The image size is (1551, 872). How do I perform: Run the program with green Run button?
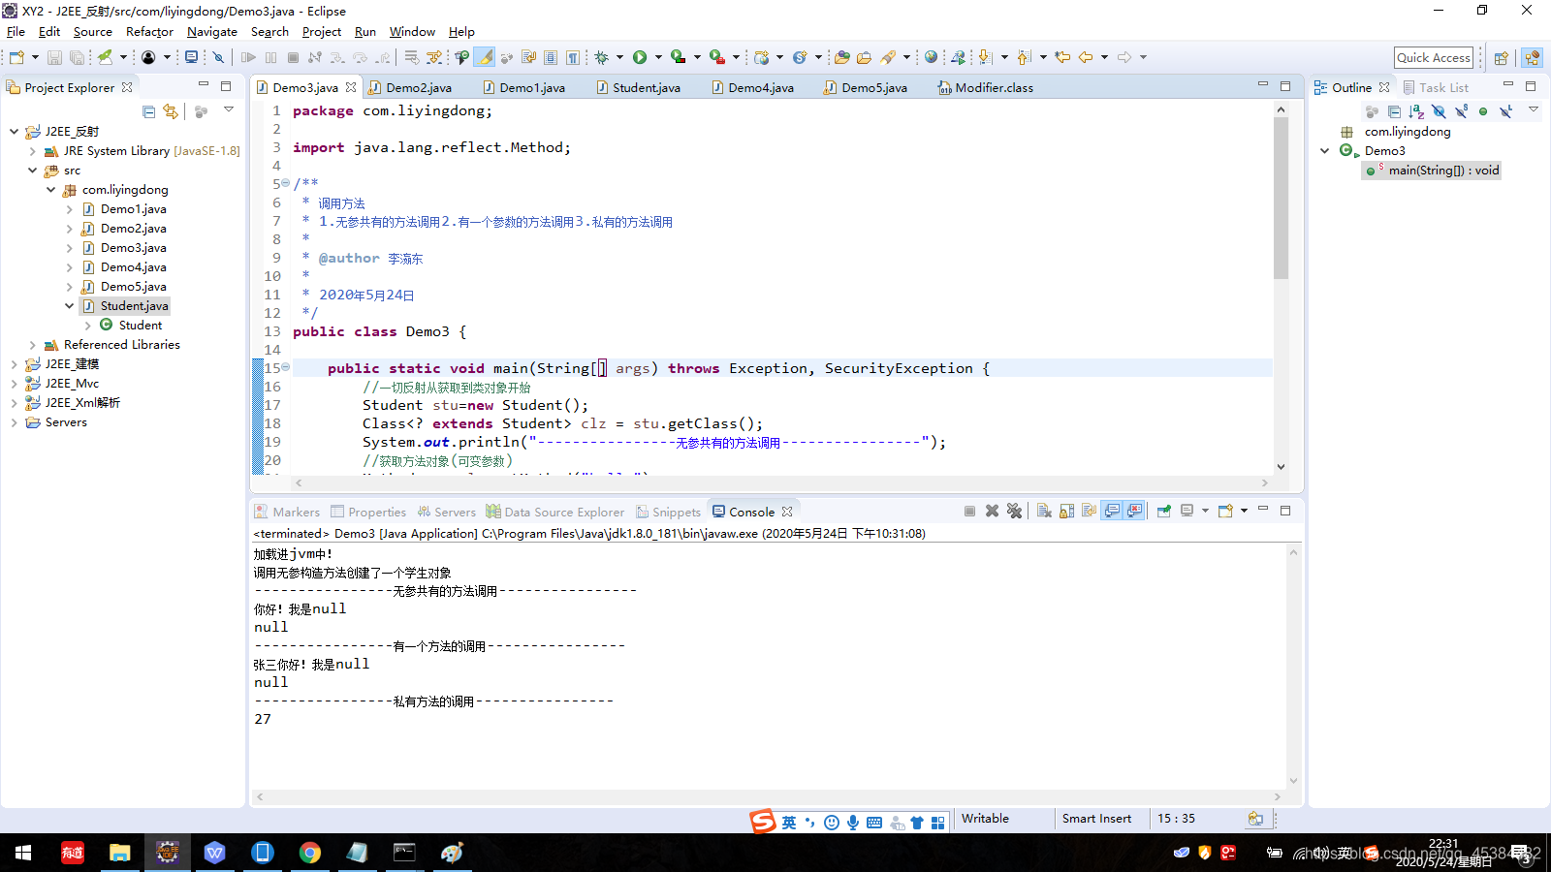[x=640, y=57]
